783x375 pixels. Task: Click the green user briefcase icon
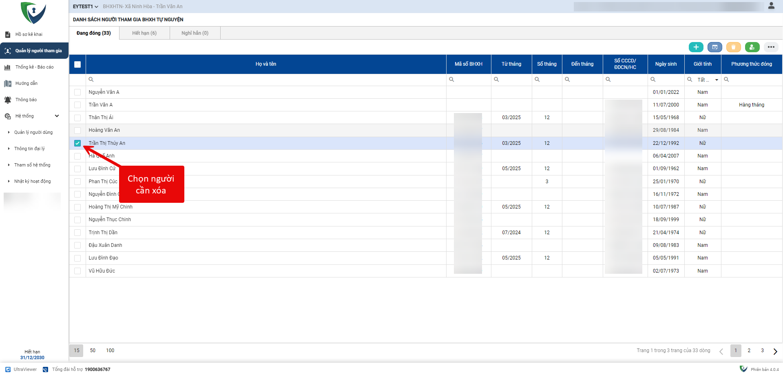(x=752, y=47)
